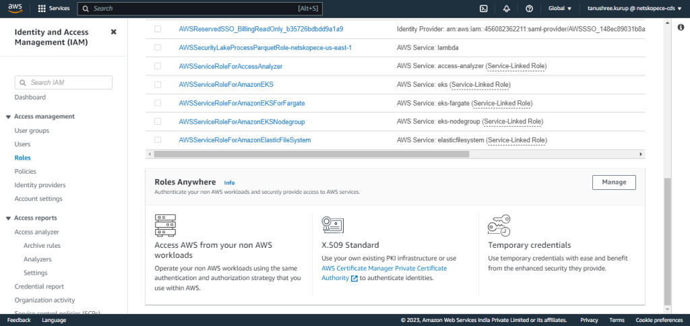This screenshot has width=690, height=326.
Task: Open Access analyzer in the sidebar
Action: (36, 232)
